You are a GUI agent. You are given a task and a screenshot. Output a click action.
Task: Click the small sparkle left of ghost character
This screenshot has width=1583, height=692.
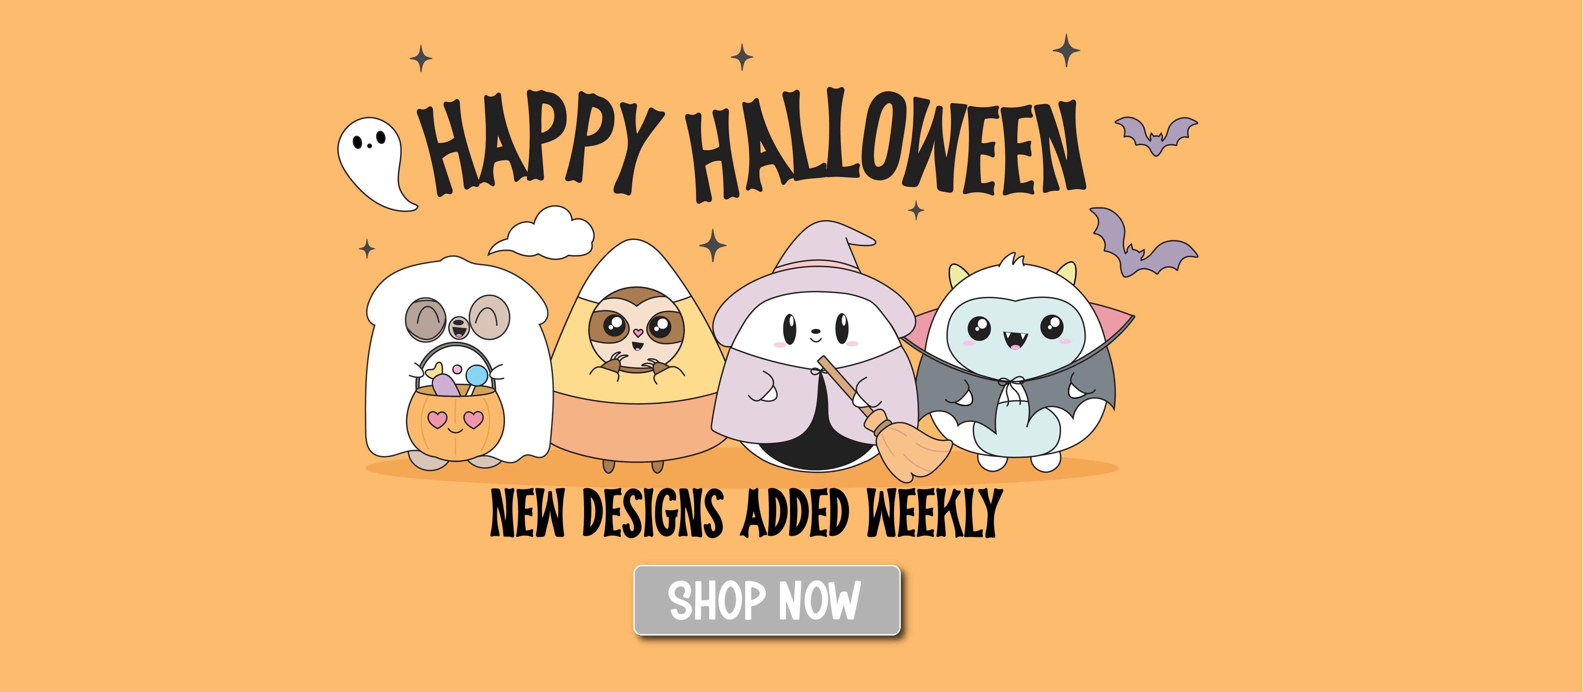367,249
